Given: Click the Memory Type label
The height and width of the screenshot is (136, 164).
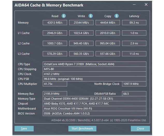Looking at the screenshot, I should click(x=27, y=99).
